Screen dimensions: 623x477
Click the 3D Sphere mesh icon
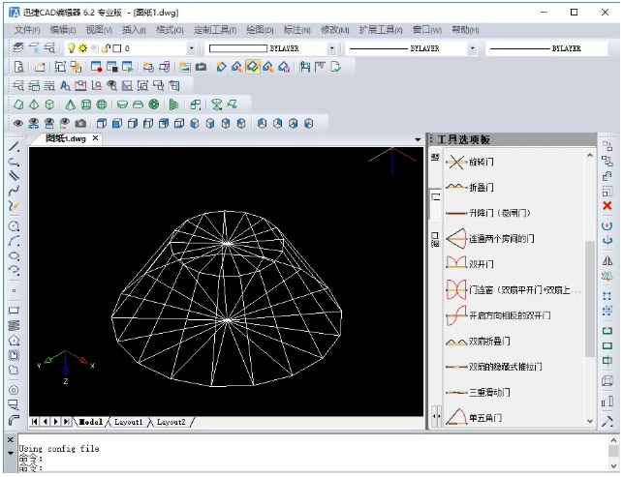pyautogui.click(x=102, y=104)
